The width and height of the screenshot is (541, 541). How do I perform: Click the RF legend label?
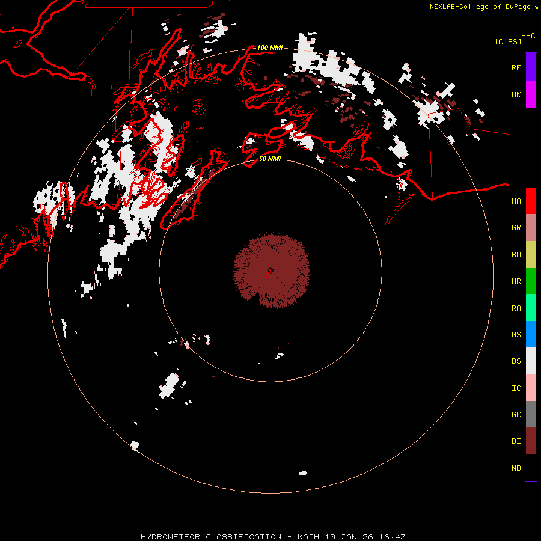516,67
